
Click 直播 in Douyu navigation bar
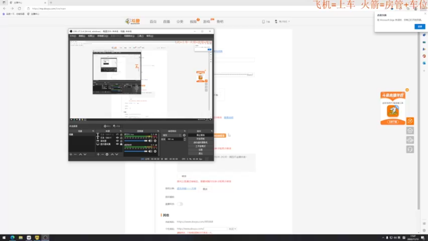tap(166, 21)
